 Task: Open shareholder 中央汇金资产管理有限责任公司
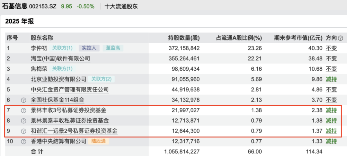(70, 90)
